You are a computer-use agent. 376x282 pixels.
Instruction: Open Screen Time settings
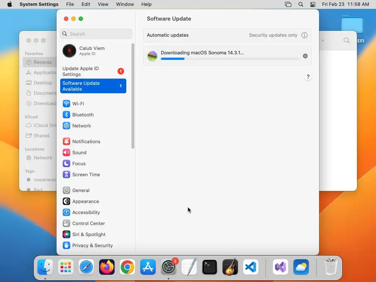(93, 174)
